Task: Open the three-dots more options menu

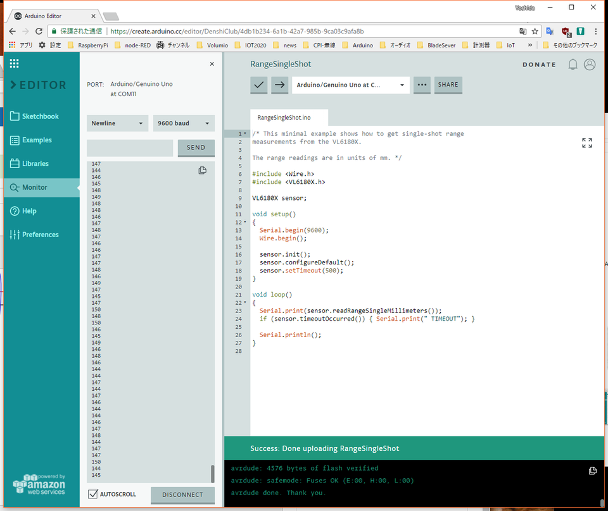Action: 422,85
